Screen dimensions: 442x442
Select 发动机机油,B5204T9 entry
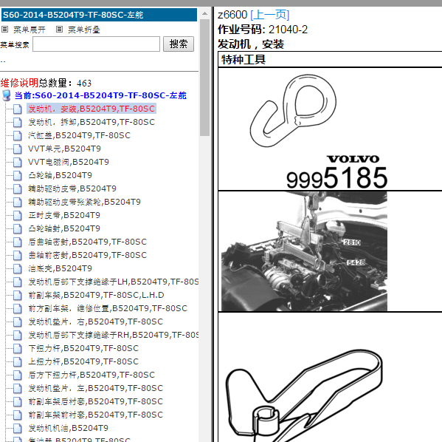(68, 428)
